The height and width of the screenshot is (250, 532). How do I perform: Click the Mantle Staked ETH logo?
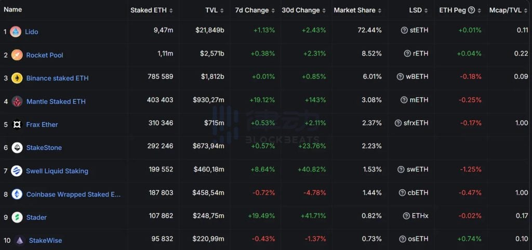17,101
